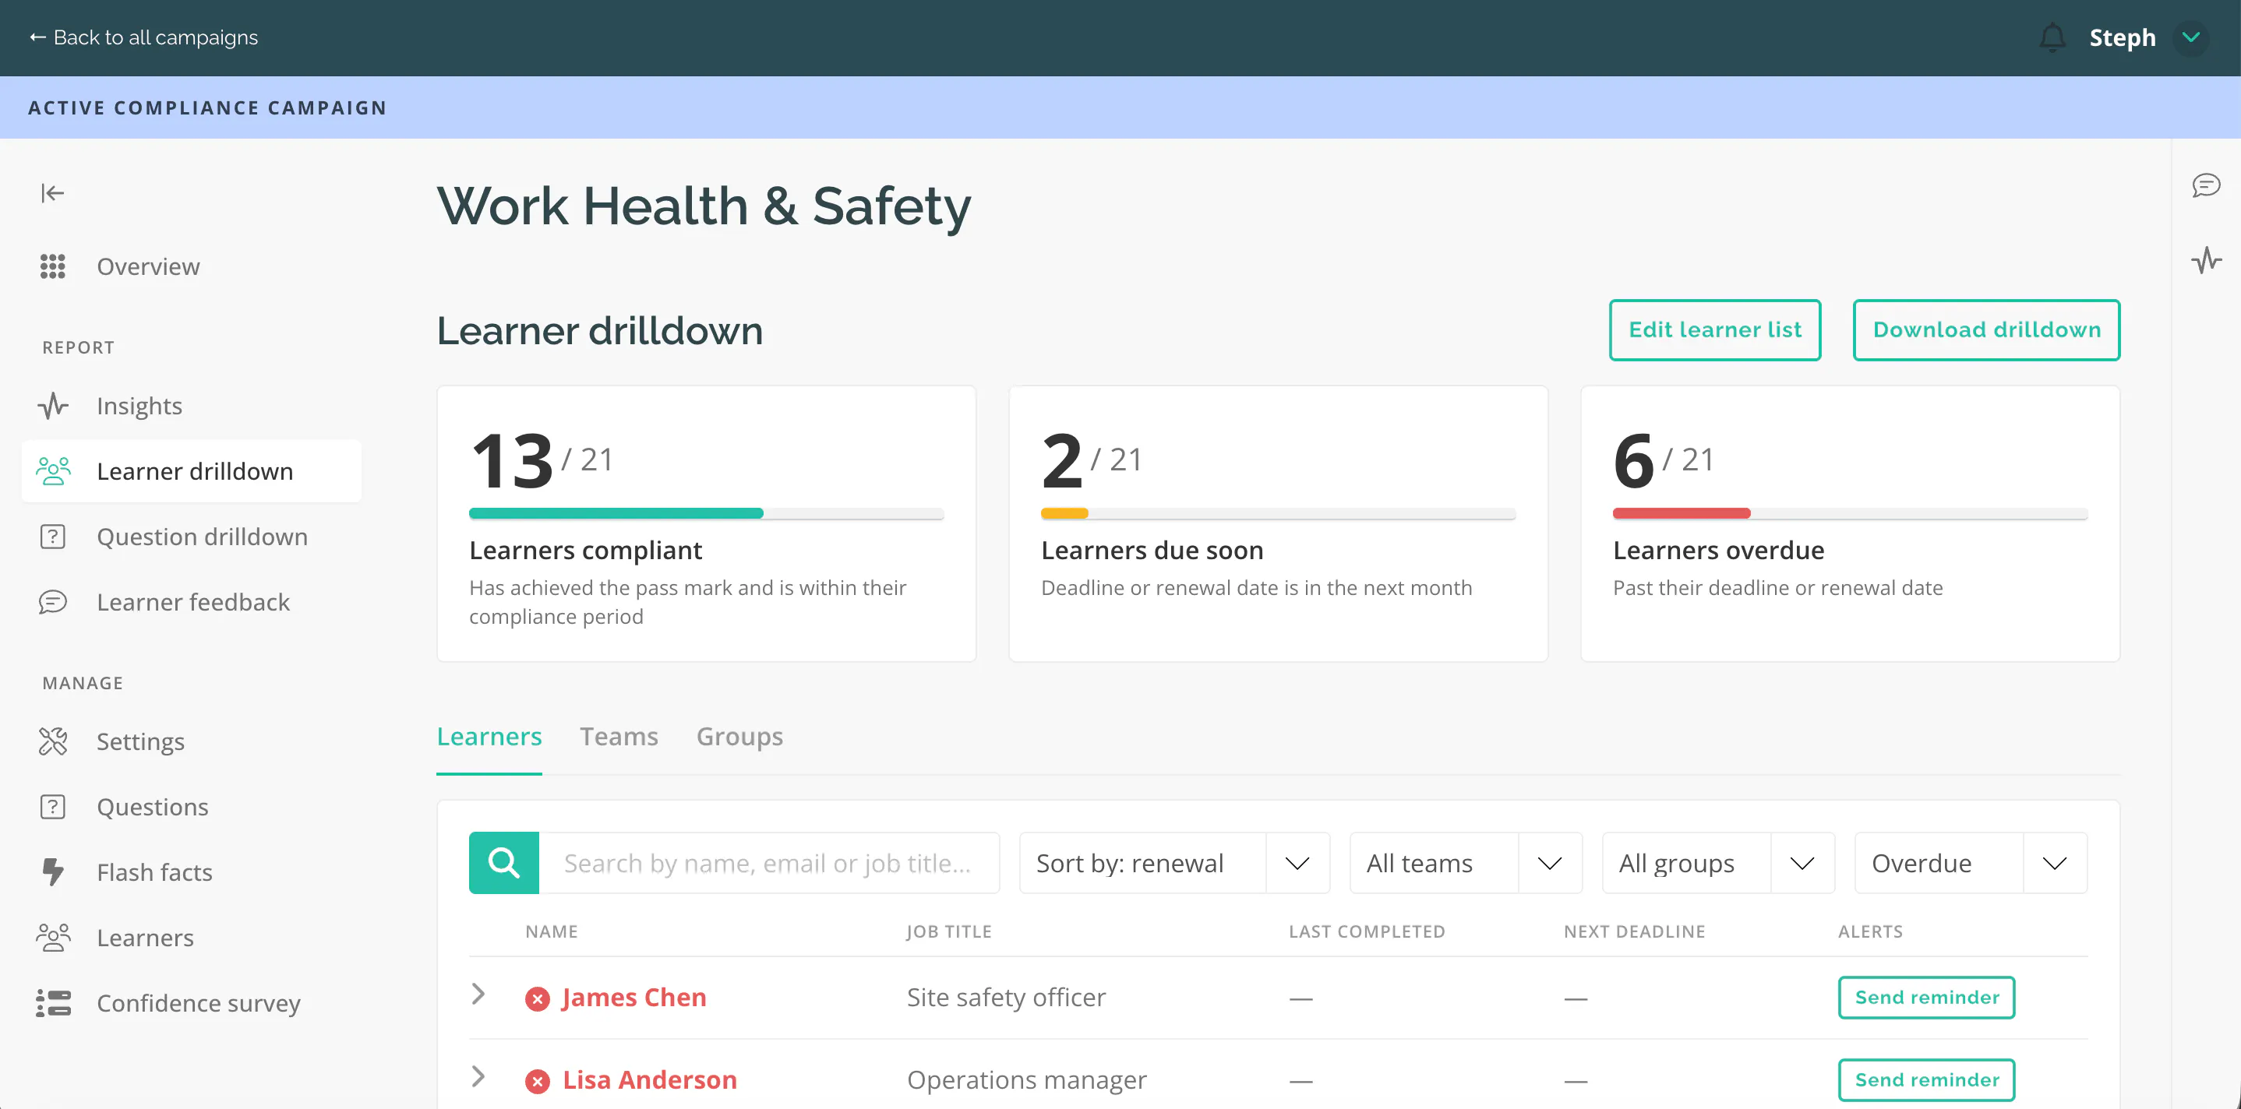
Task: Open the All groups filter dropdown
Action: click(1718, 863)
